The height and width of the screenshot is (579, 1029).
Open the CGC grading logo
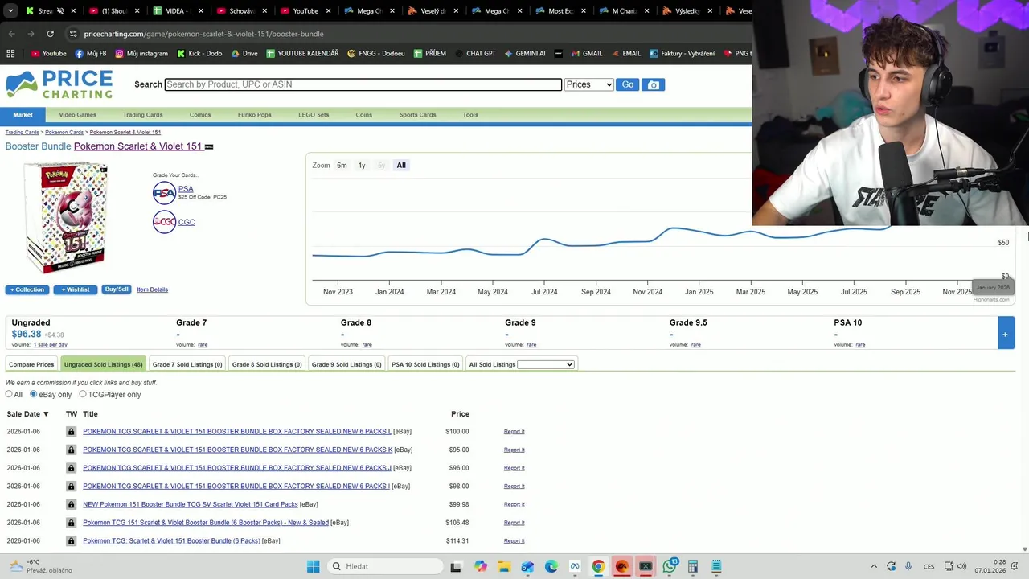(x=164, y=222)
